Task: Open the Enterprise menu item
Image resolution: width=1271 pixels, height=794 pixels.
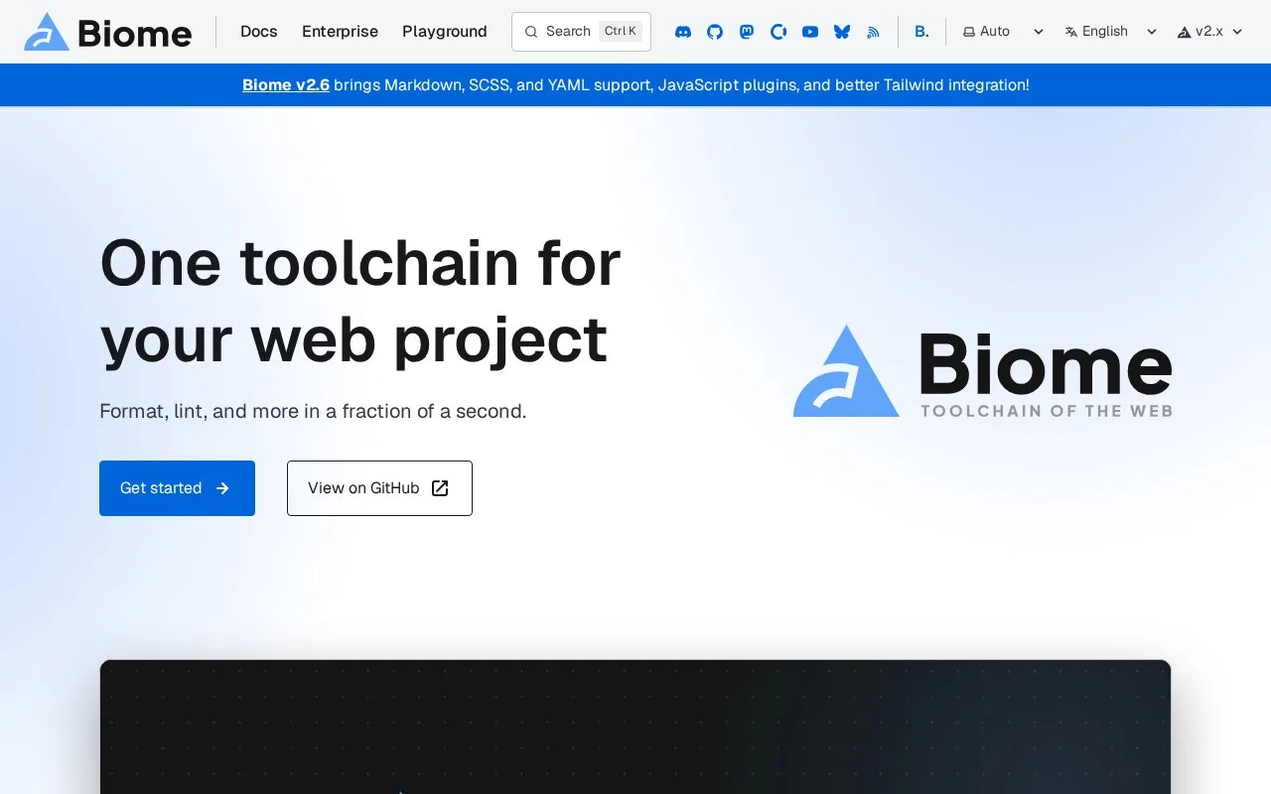Action: point(340,32)
